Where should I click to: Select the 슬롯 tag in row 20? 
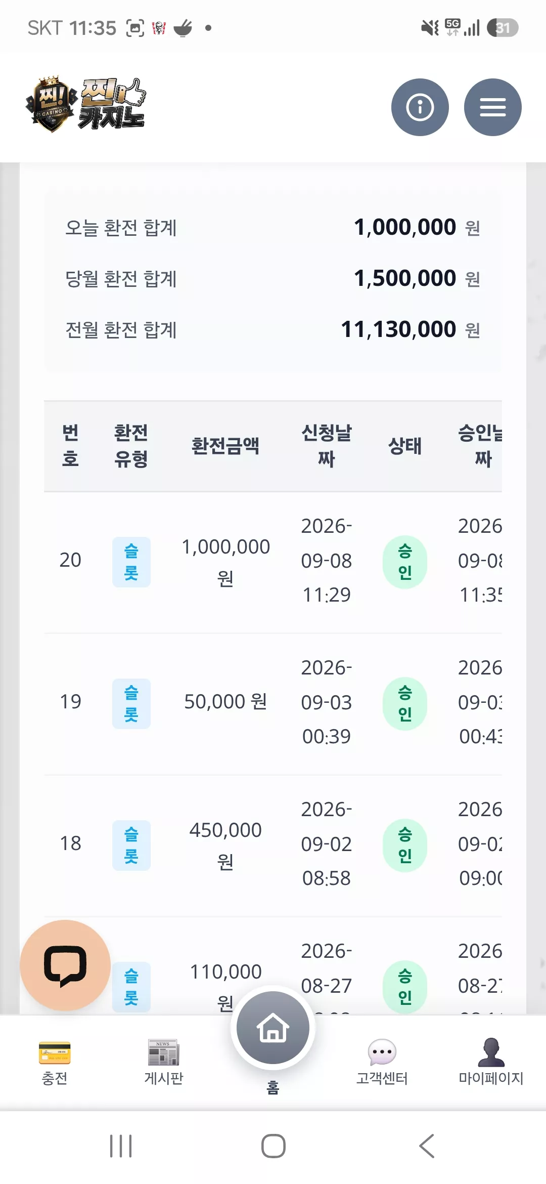tap(131, 562)
